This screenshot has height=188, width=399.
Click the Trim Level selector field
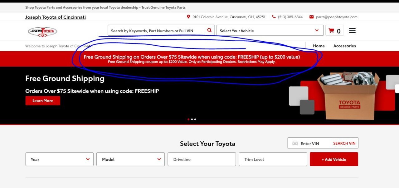[x=273, y=159]
